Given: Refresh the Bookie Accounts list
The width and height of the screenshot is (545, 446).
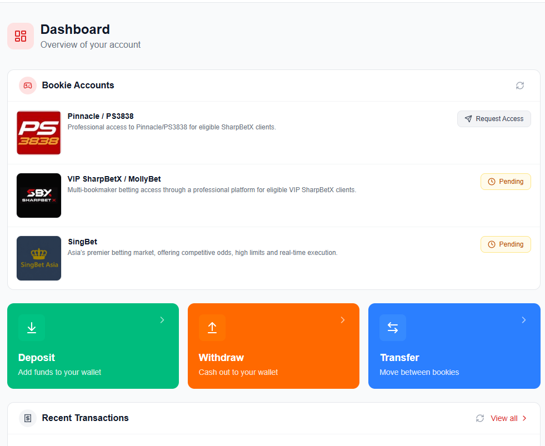Looking at the screenshot, I should (x=519, y=86).
